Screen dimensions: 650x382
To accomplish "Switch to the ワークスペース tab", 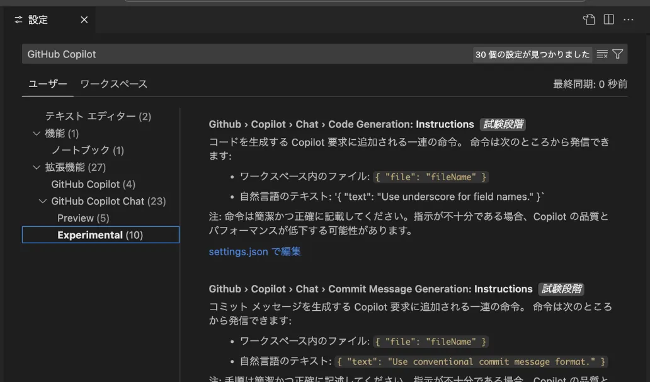I will coord(113,84).
